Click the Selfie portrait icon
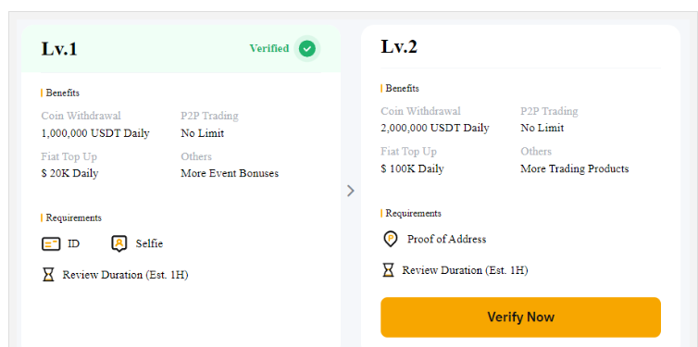Viewport: 698px width, 347px height. pyautogui.click(x=118, y=243)
